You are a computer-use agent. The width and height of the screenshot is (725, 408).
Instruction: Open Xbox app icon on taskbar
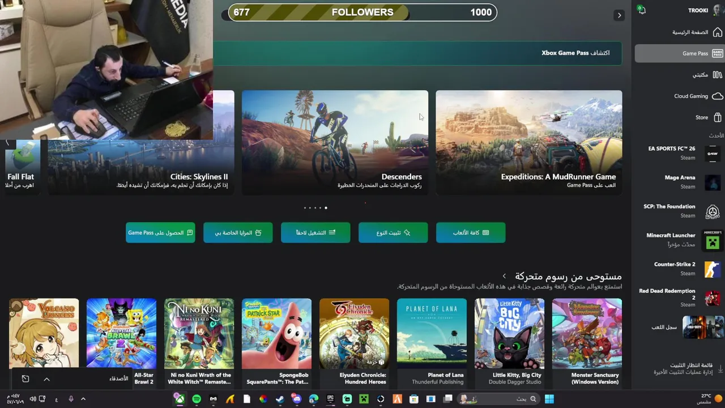(180, 399)
